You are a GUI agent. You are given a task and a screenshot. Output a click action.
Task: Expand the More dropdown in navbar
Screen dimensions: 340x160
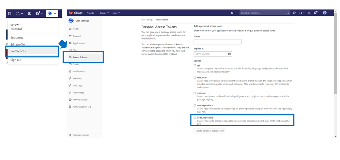pyautogui.click(x=117, y=13)
